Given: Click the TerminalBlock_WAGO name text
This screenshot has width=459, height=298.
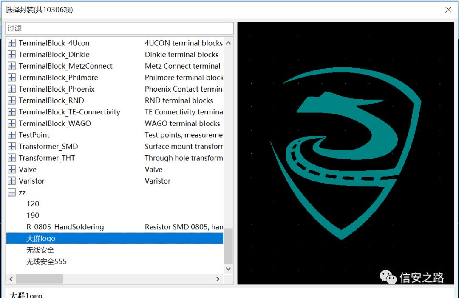Looking at the screenshot, I should point(55,123).
